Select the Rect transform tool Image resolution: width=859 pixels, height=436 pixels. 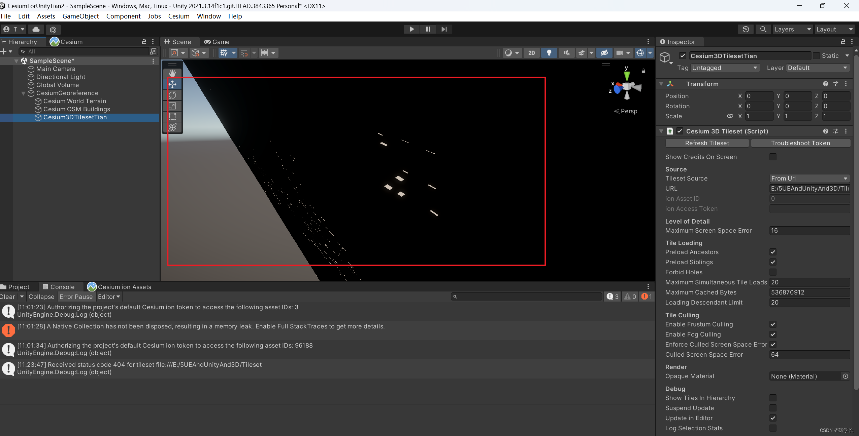pyautogui.click(x=172, y=117)
